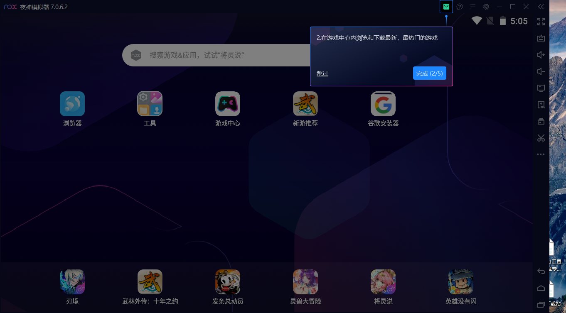Decrease volume from the sidebar
This screenshot has width=566, height=313.
(x=541, y=71)
